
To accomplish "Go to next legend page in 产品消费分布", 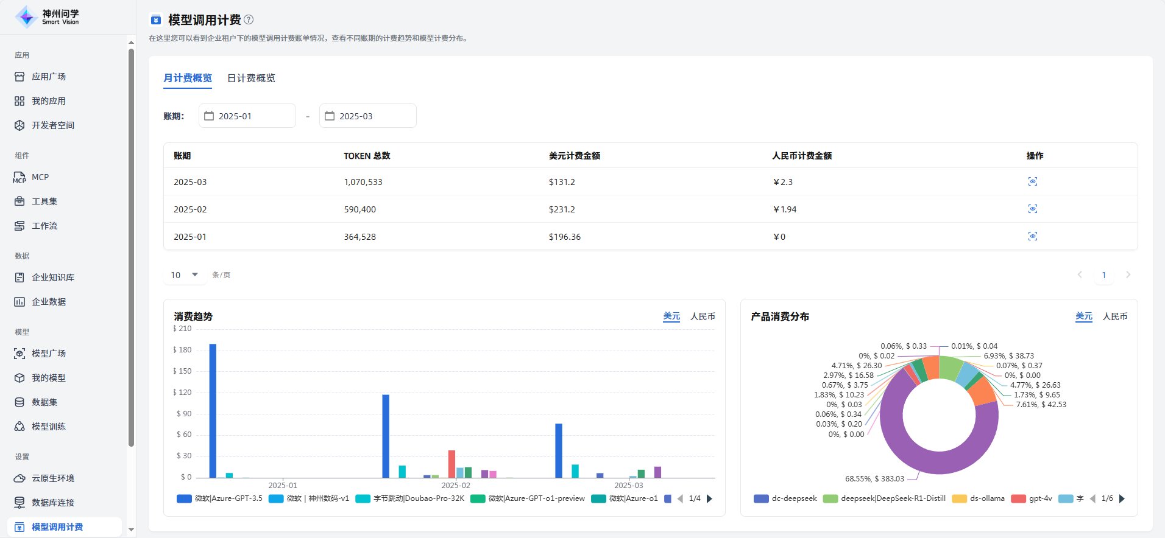I will point(1122,498).
